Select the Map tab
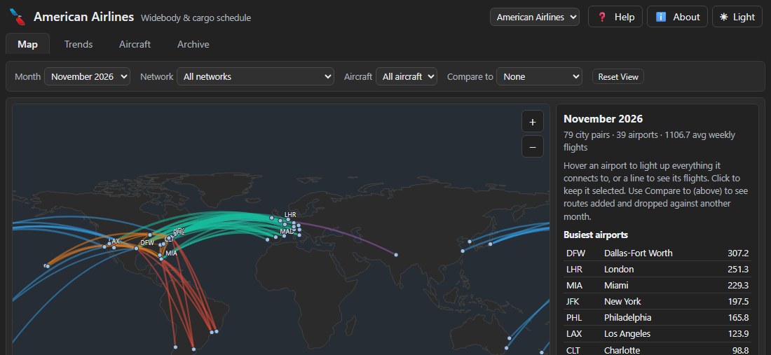This screenshot has width=771, height=355. tap(27, 44)
